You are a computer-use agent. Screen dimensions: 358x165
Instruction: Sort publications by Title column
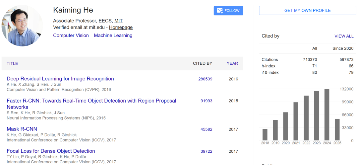(x=12, y=63)
